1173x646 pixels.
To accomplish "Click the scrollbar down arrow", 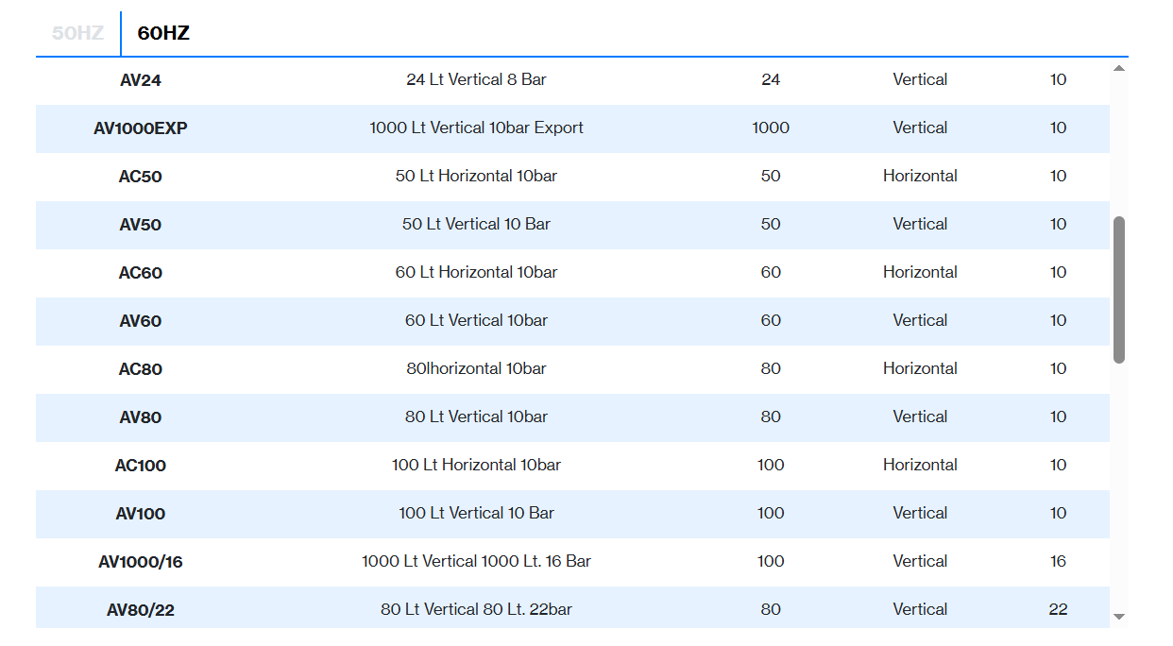I will 1119,617.
